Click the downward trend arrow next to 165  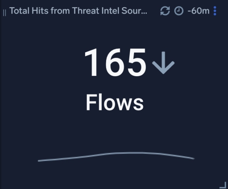[x=163, y=63]
